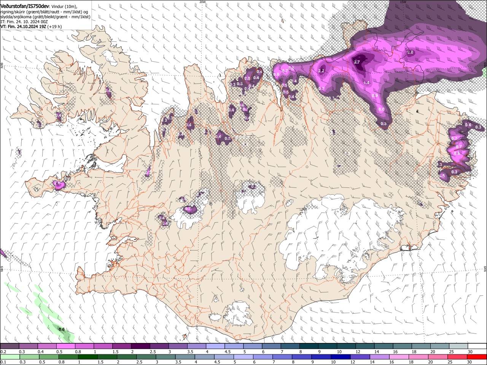
Task: Select the deep navy blue 10 swatch in rain scale
Action: tap(341, 357)
